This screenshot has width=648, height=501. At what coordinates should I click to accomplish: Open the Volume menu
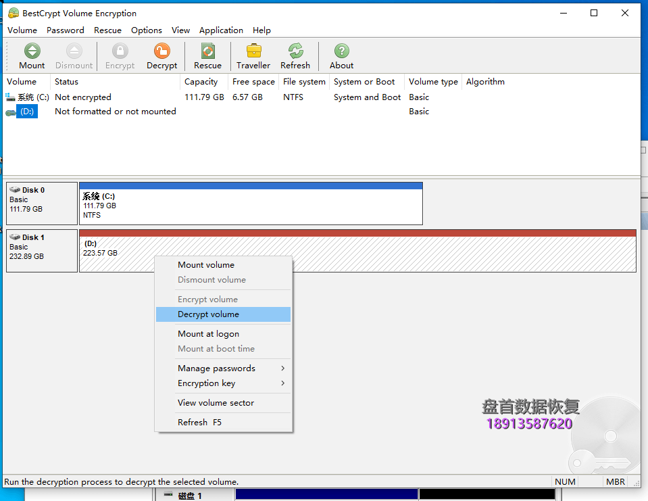tap(22, 30)
